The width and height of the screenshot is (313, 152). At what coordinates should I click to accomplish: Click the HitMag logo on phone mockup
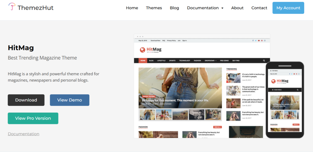(280, 81)
